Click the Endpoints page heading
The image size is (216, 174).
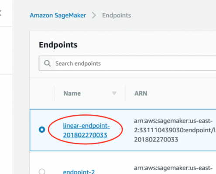click(x=58, y=45)
